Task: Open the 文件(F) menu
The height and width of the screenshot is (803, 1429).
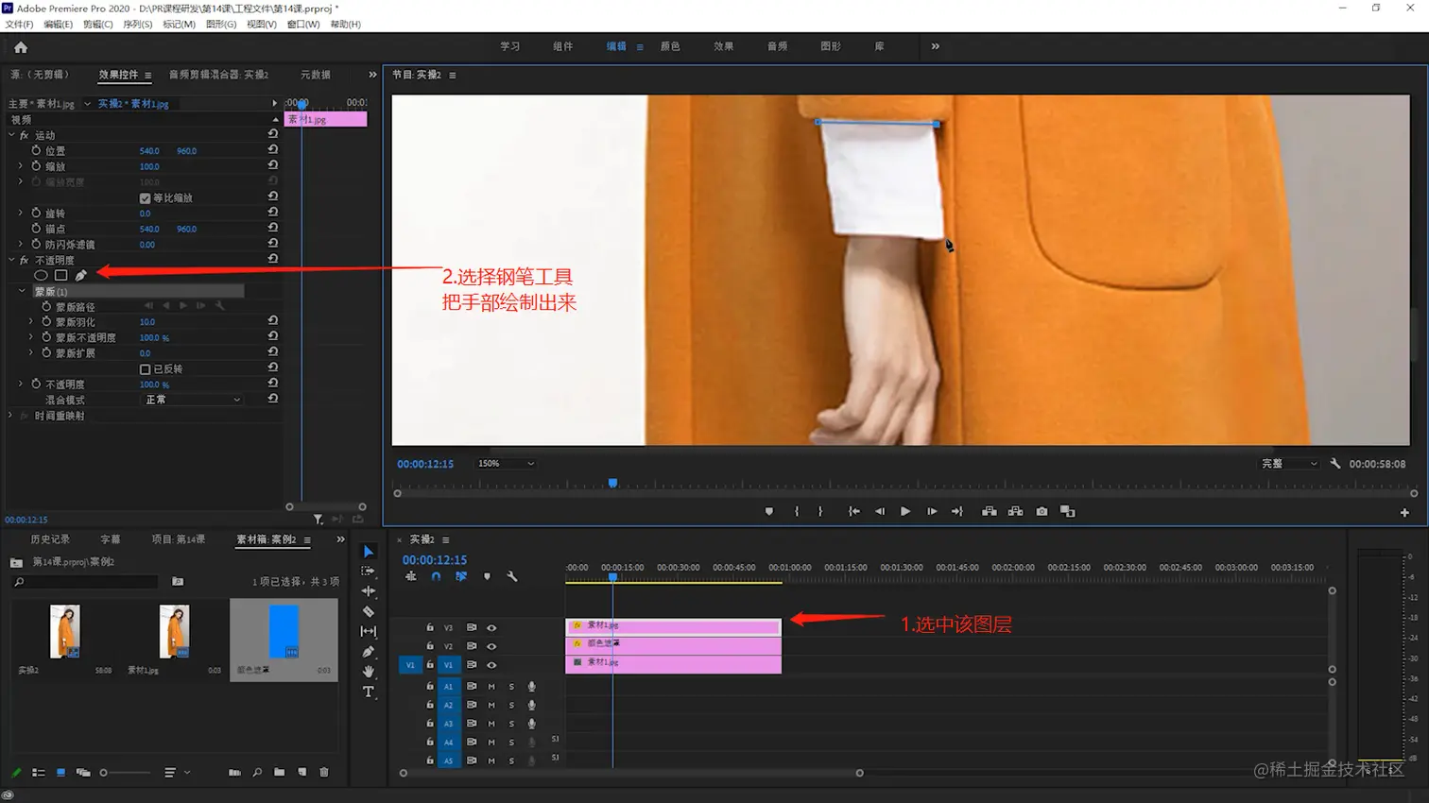Action: coord(19,25)
